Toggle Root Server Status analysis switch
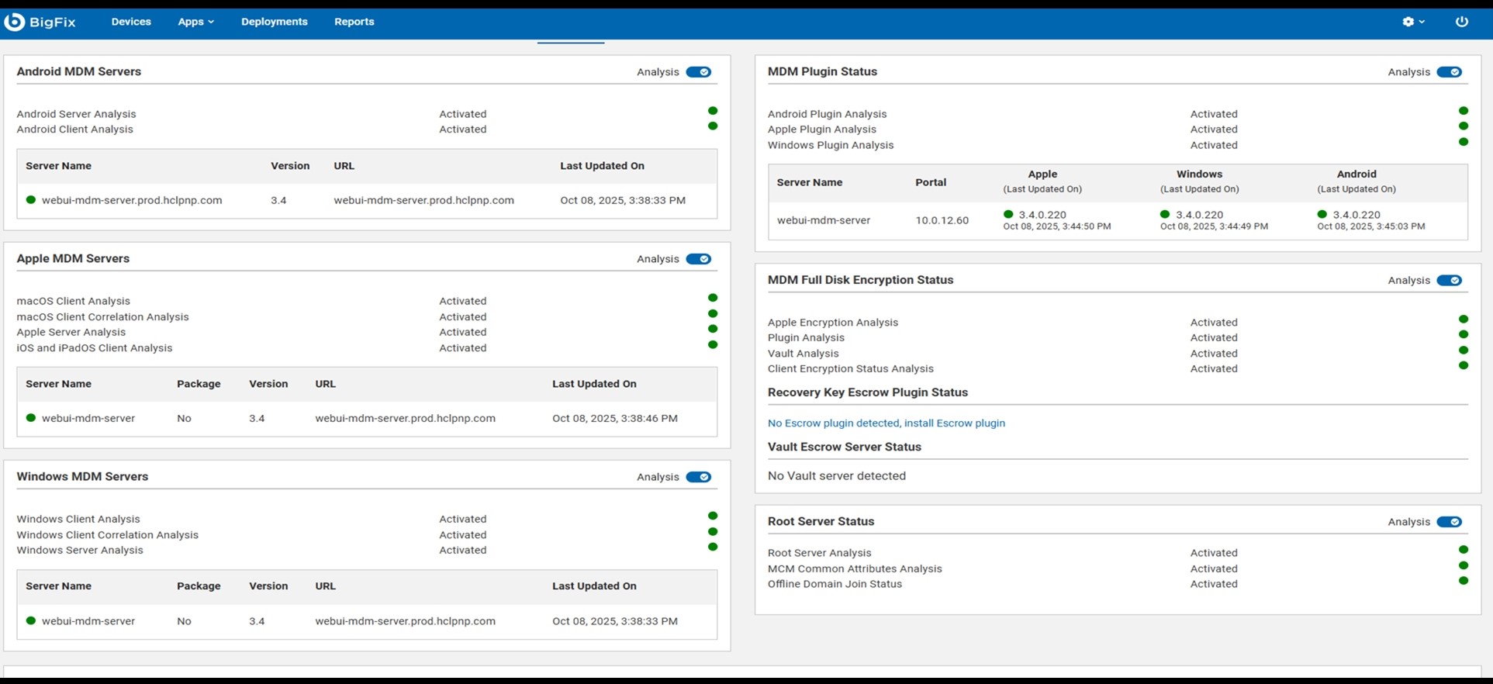The width and height of the screenshot is (1493, 684). click(x=1449, y=522)
